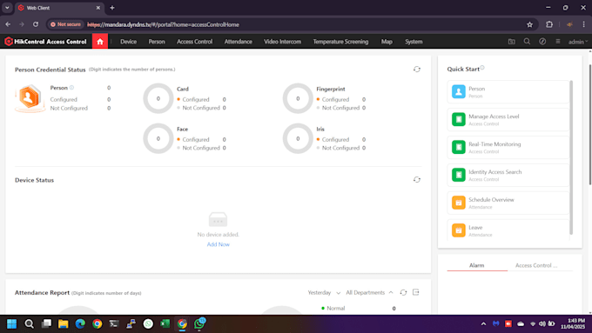Viewport: 592px width, 333px height.
Task: Export the Attendance Report
Action: (x=415, y=292)
